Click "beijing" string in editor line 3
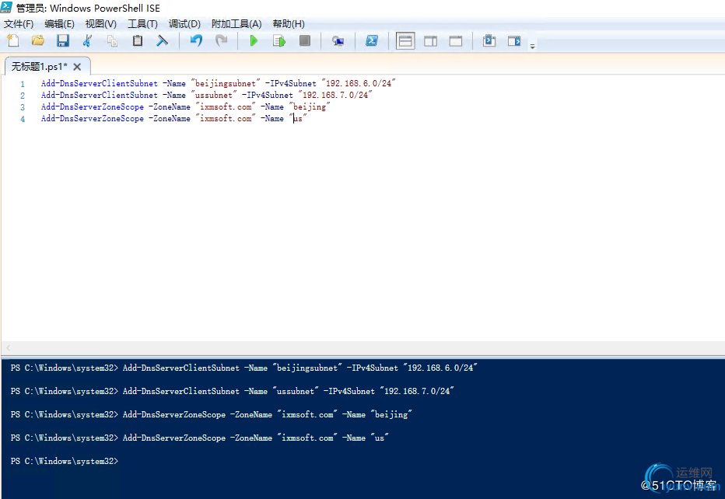This screenshot has width=725, height=499. 310,106
